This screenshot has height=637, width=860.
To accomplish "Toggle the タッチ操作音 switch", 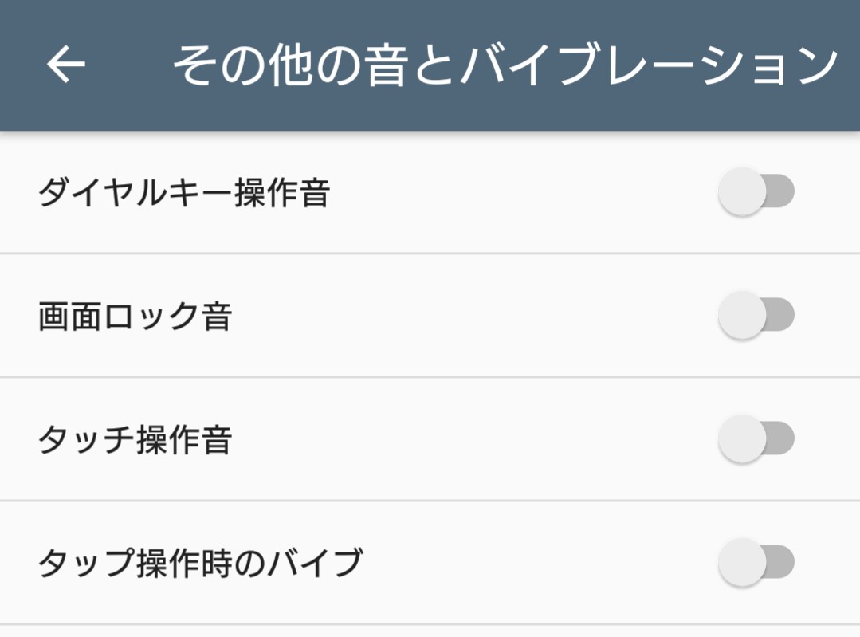I will (x=756, y=438).
